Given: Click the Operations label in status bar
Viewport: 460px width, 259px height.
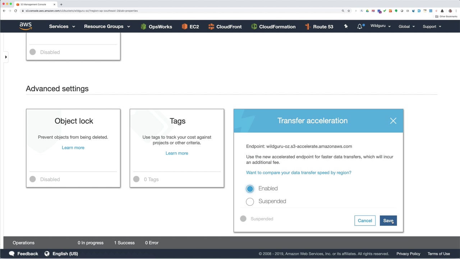Looking at the screenshot, I should 24,243.
